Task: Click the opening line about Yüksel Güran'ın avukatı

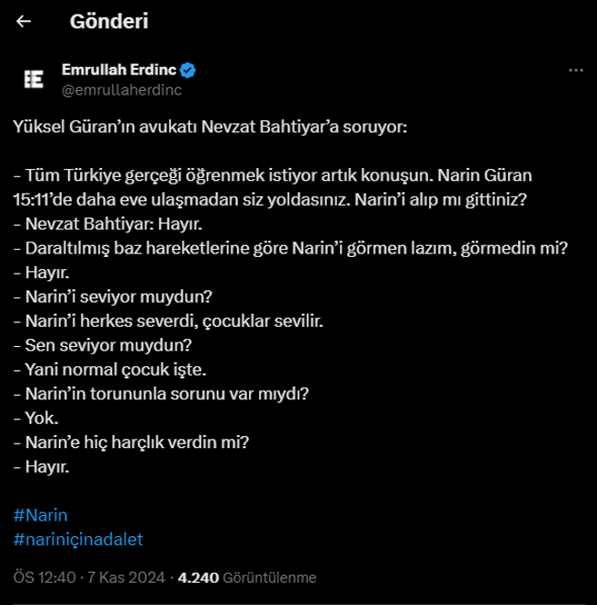Action: pos(210,127)
